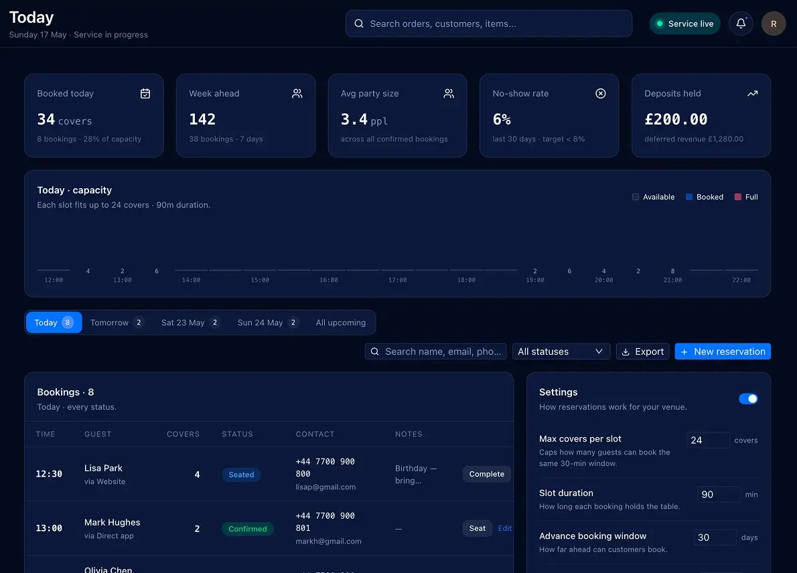
Task: Click the email markh@gmail.com
Action: (x=328, y=541)
